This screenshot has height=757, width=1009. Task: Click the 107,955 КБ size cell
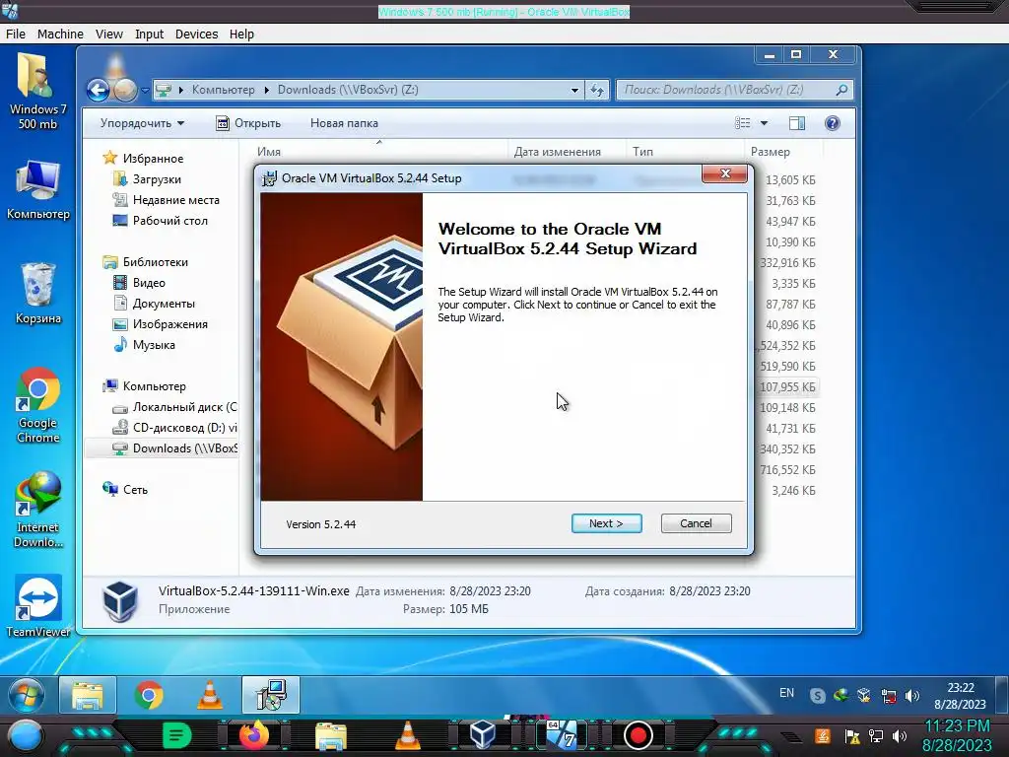click(787, 386)
